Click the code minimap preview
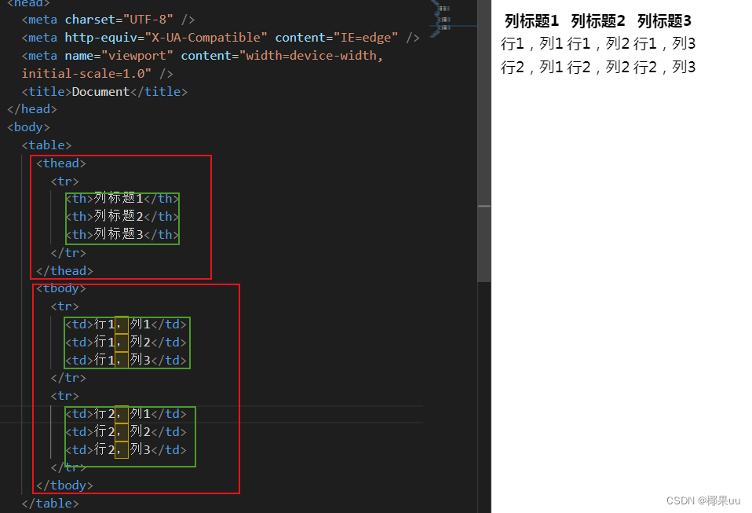Image resolution: width=752 pixels, height=513 pixels. tap(441, 19)
